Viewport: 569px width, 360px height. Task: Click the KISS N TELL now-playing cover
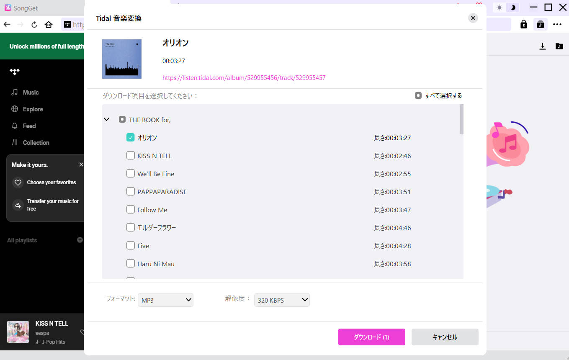click(x=18, y=332)
